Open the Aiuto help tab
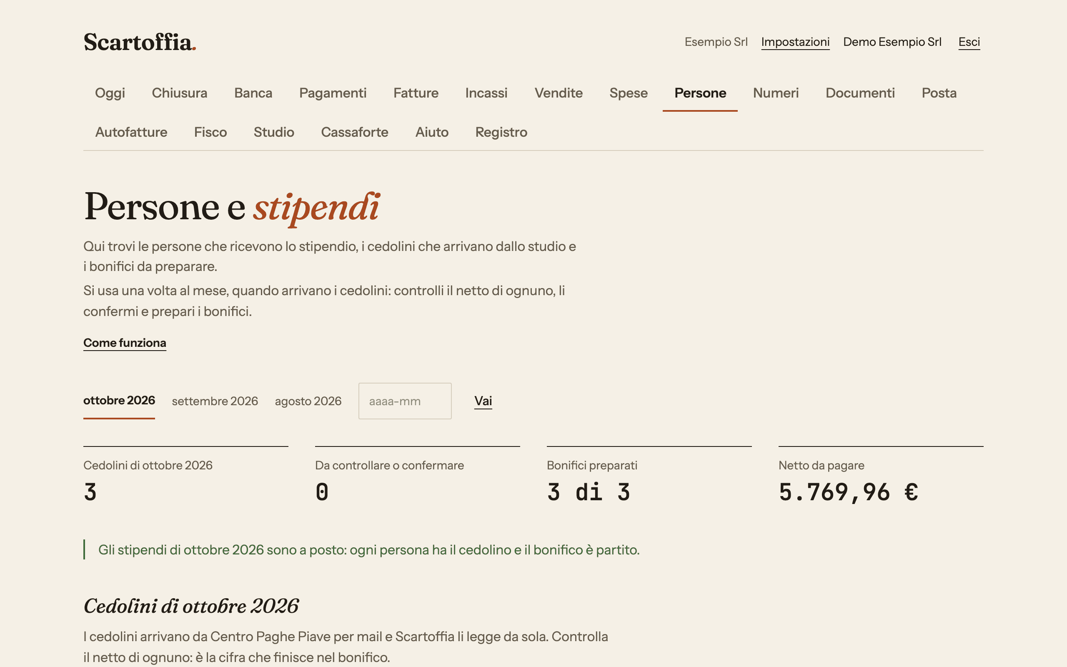Screen dimensions: 1067x667 432,132
